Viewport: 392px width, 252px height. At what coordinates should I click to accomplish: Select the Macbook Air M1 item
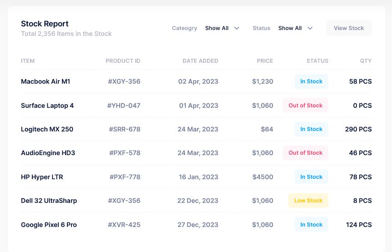46,81
